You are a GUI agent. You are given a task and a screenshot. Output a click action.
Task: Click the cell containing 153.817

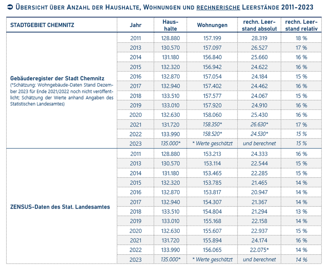tap(212, 192)
